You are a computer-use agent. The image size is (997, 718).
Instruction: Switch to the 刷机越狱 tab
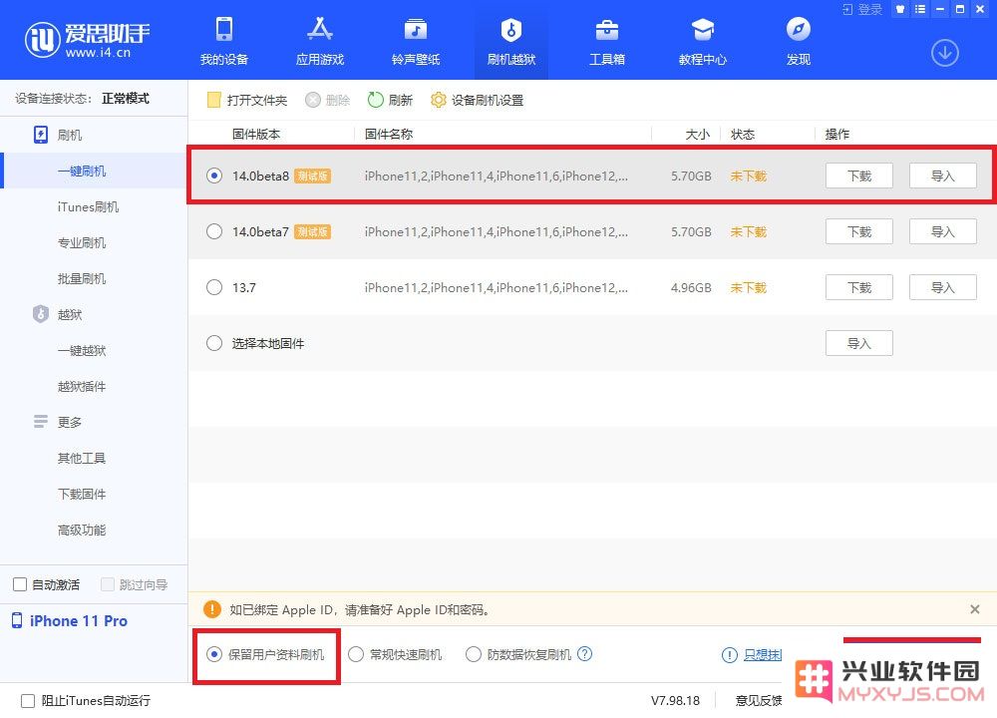tap(511, 41)
